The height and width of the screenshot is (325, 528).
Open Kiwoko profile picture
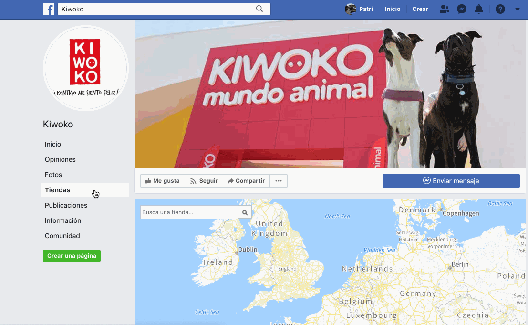[x=86, y=68]
